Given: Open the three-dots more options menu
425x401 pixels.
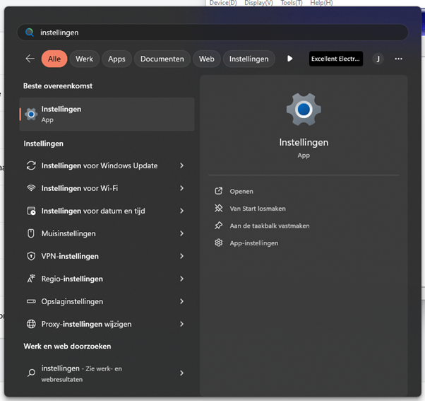Looking at the screenshot, I should tap(398, 59).
